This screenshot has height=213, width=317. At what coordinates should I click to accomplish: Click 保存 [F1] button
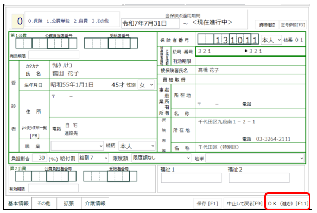point(207,203)
